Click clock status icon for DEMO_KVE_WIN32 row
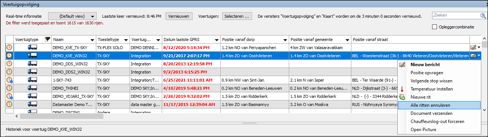The width and height of the screenshot is (488, 137). coord(9,55)
